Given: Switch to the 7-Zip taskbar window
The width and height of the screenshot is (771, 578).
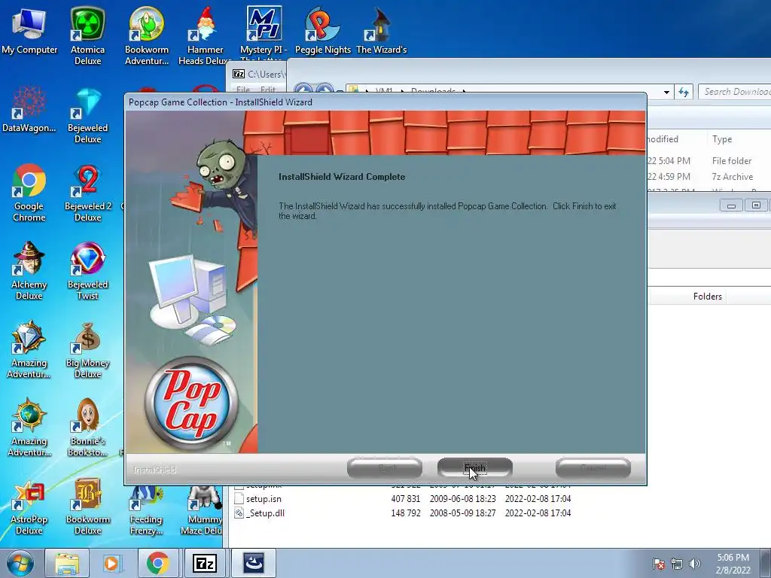Looking at the screenshot, I should pos(205,563).
